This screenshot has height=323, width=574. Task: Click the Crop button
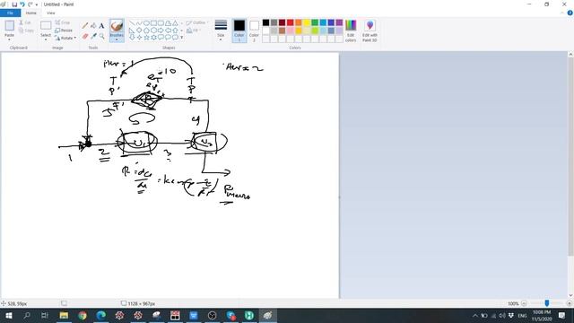tap(63, 22)
